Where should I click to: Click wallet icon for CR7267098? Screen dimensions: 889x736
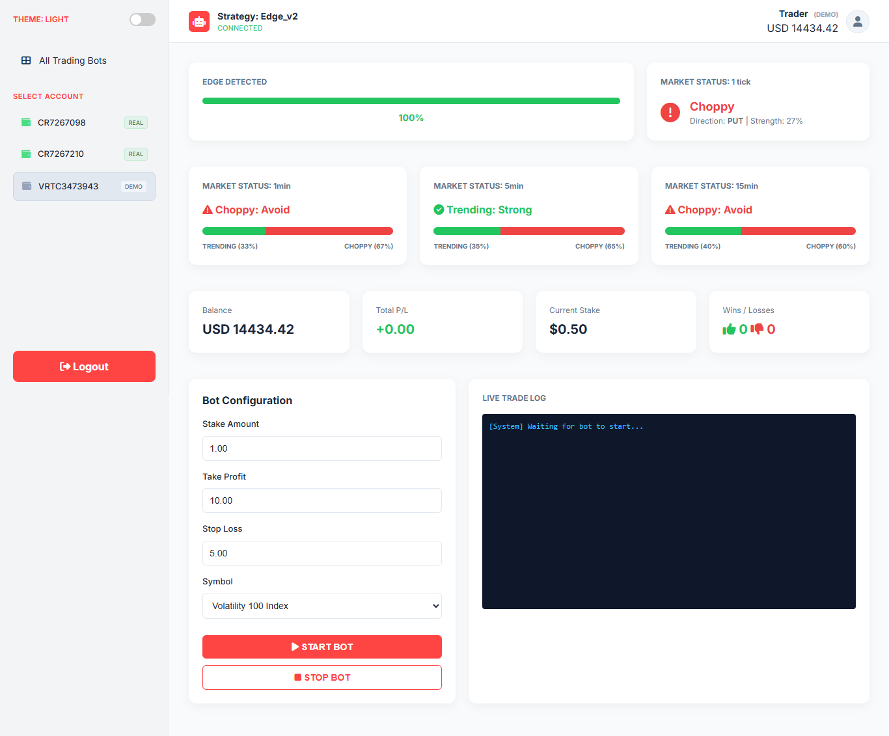pyautogui.click(x=26, y=122)
